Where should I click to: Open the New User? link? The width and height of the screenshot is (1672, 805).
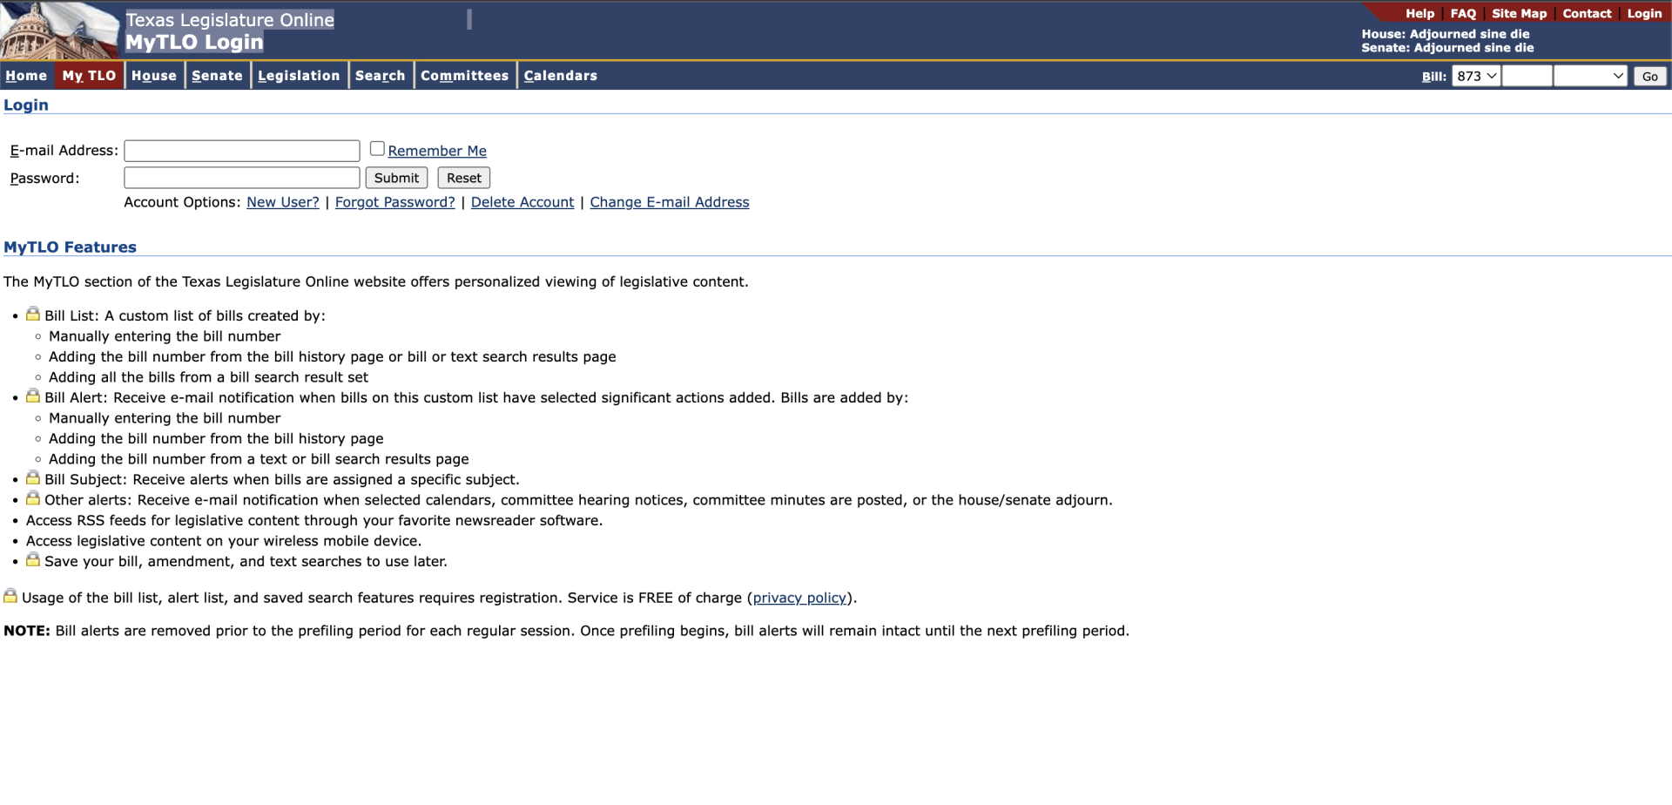tap(283, 202)
